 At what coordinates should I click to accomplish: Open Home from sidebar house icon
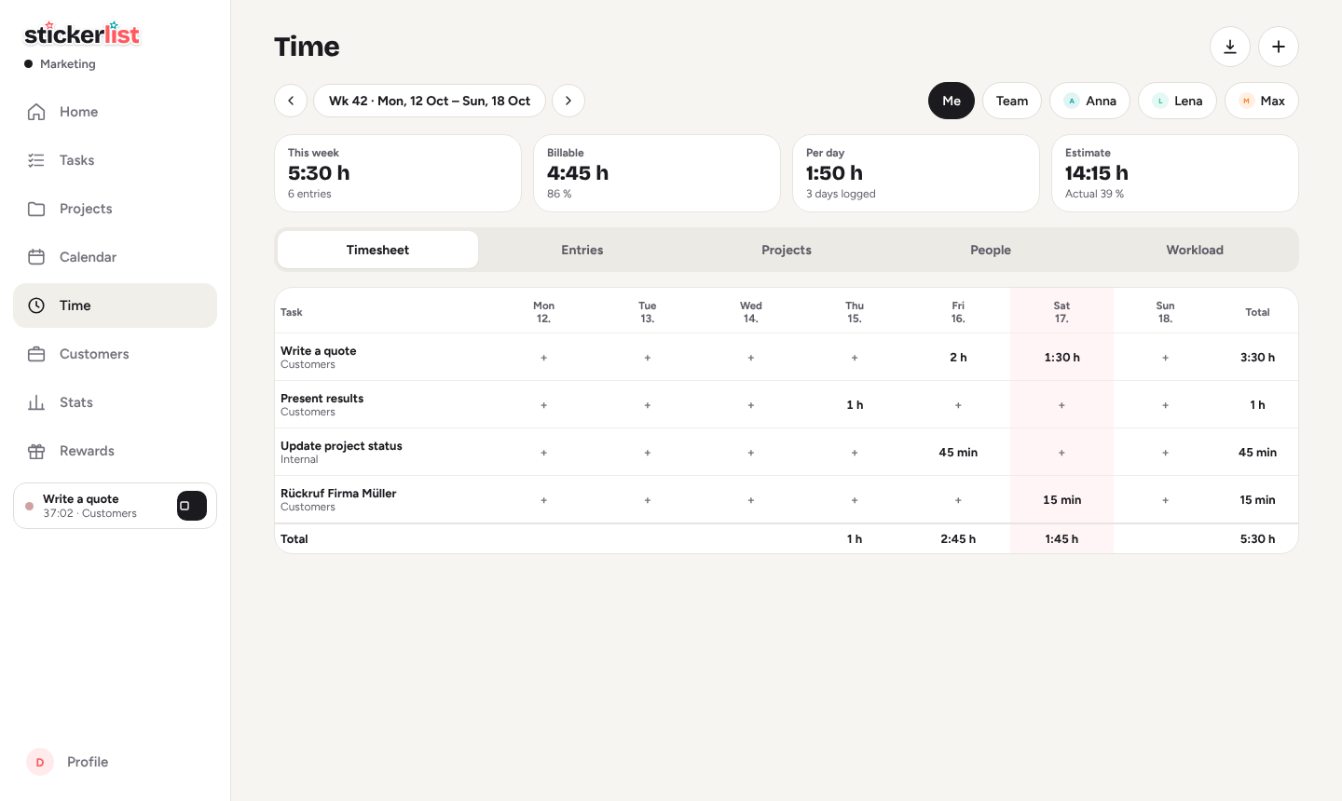pyautogui.click(x=36, y=112)
